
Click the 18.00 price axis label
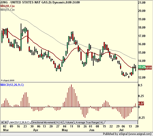142,27
